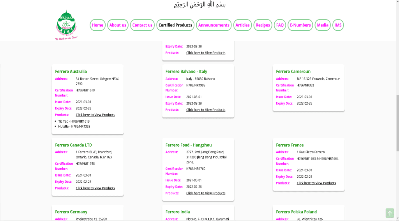The image size is (399, 221).
Task: Navigate to Articles
Action: [242, 25]
